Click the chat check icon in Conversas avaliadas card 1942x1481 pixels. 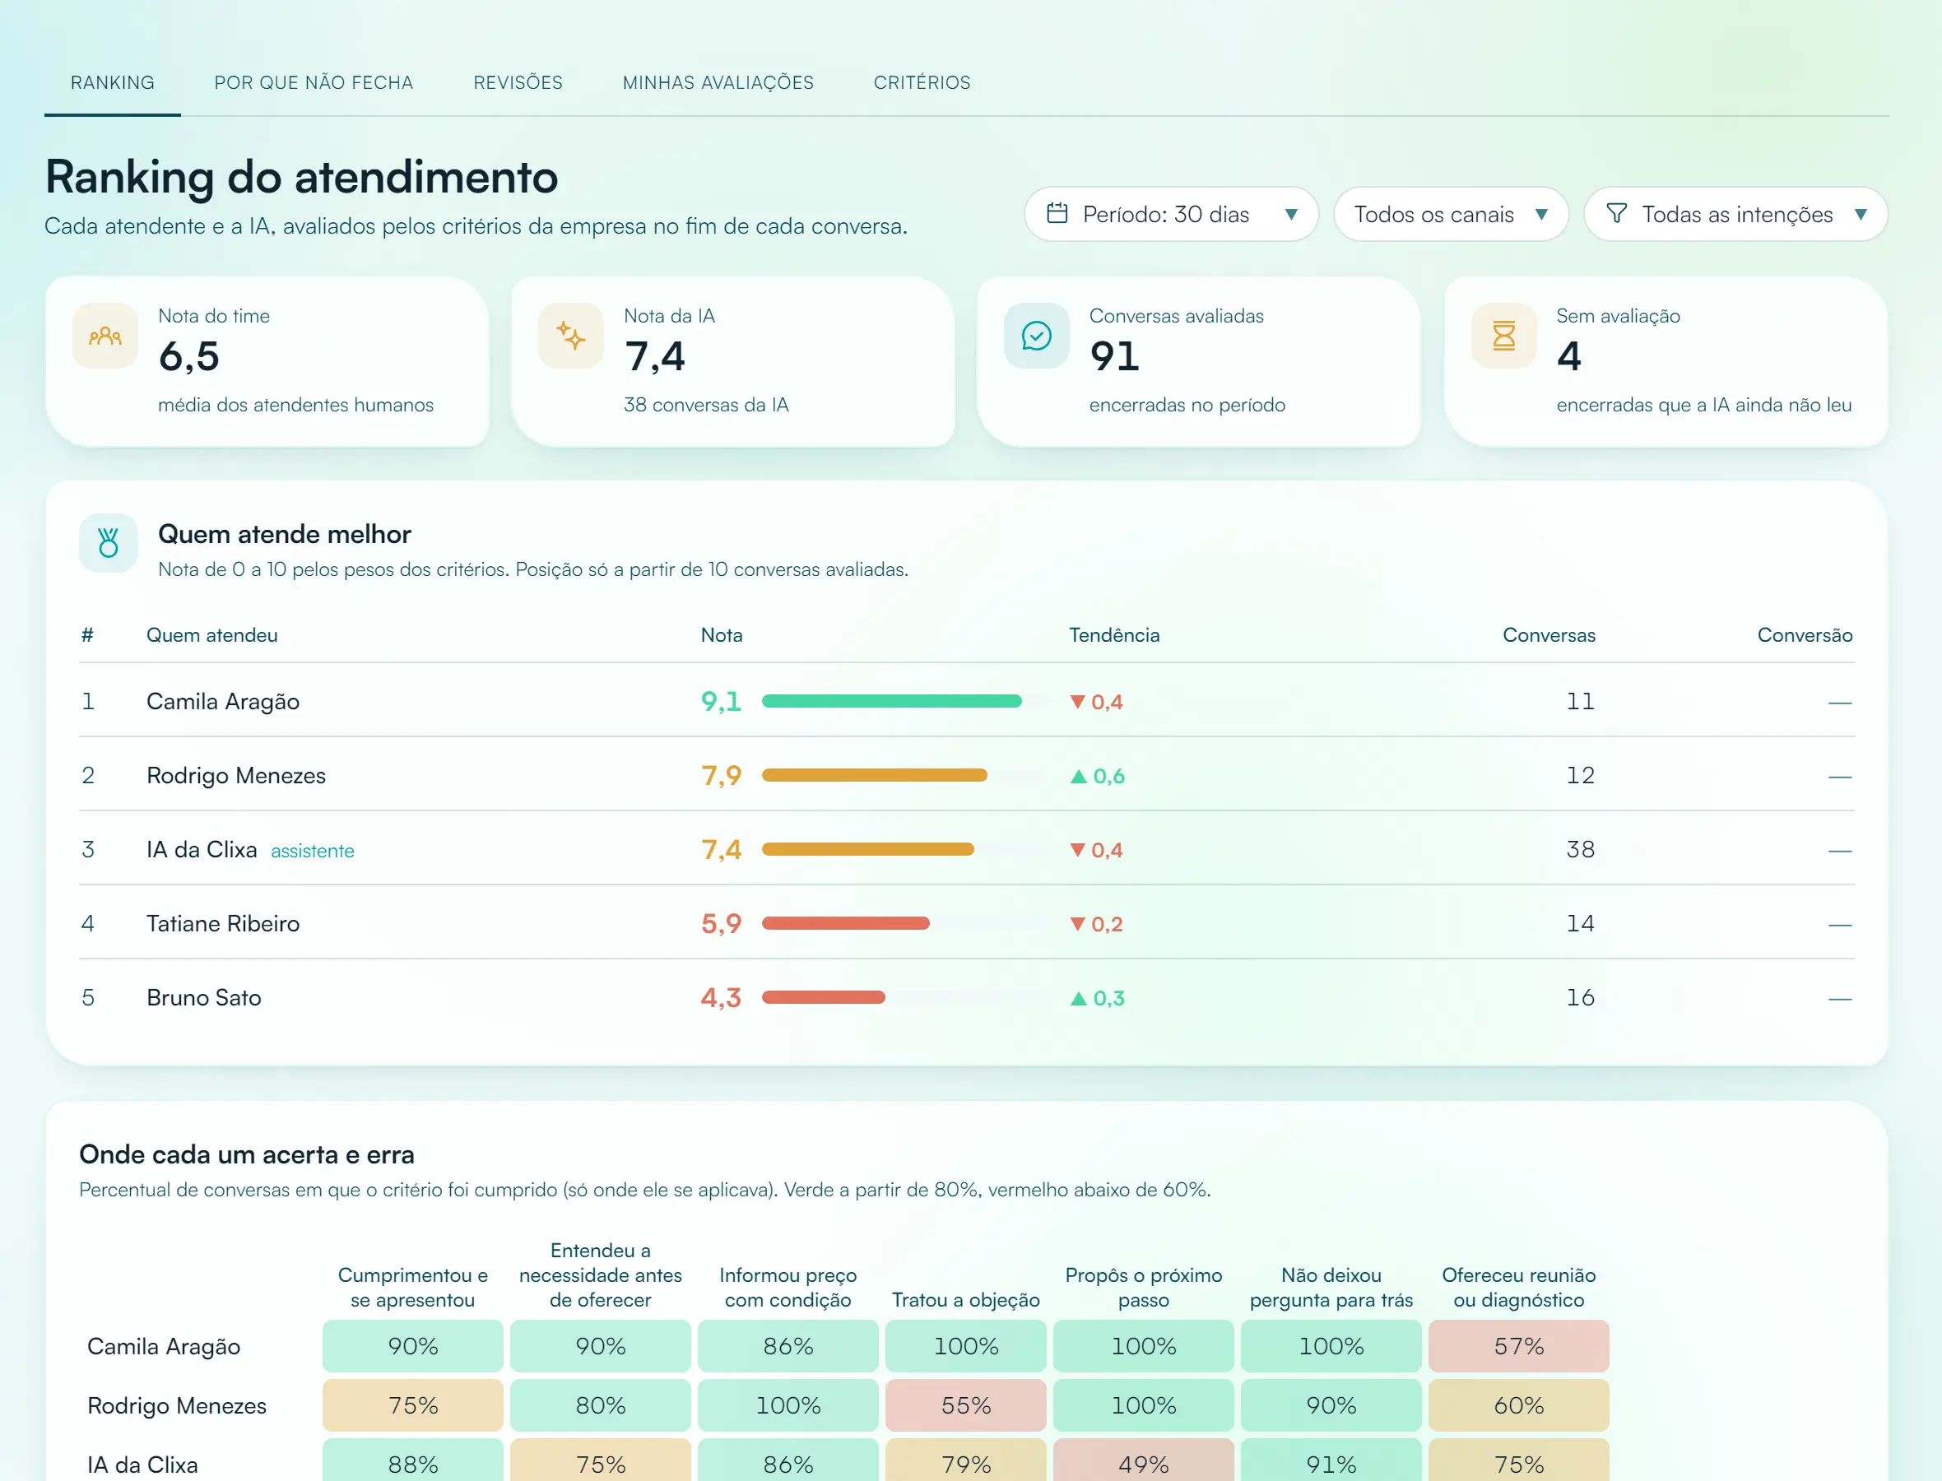click(1036, 336)
